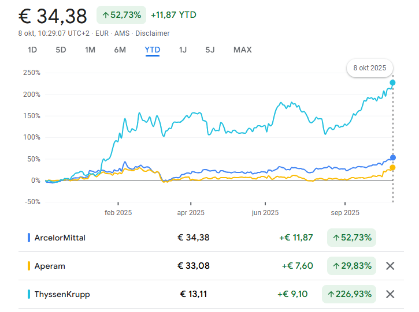This screenshot has height=312, width=419.
Task: Click the yellow Aperam color marker
Action: tap(29, 266)
